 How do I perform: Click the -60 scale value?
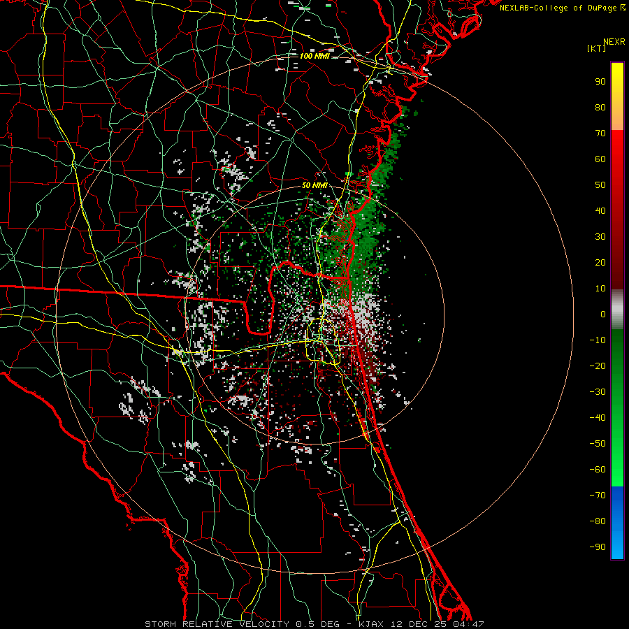pos(598,470)
